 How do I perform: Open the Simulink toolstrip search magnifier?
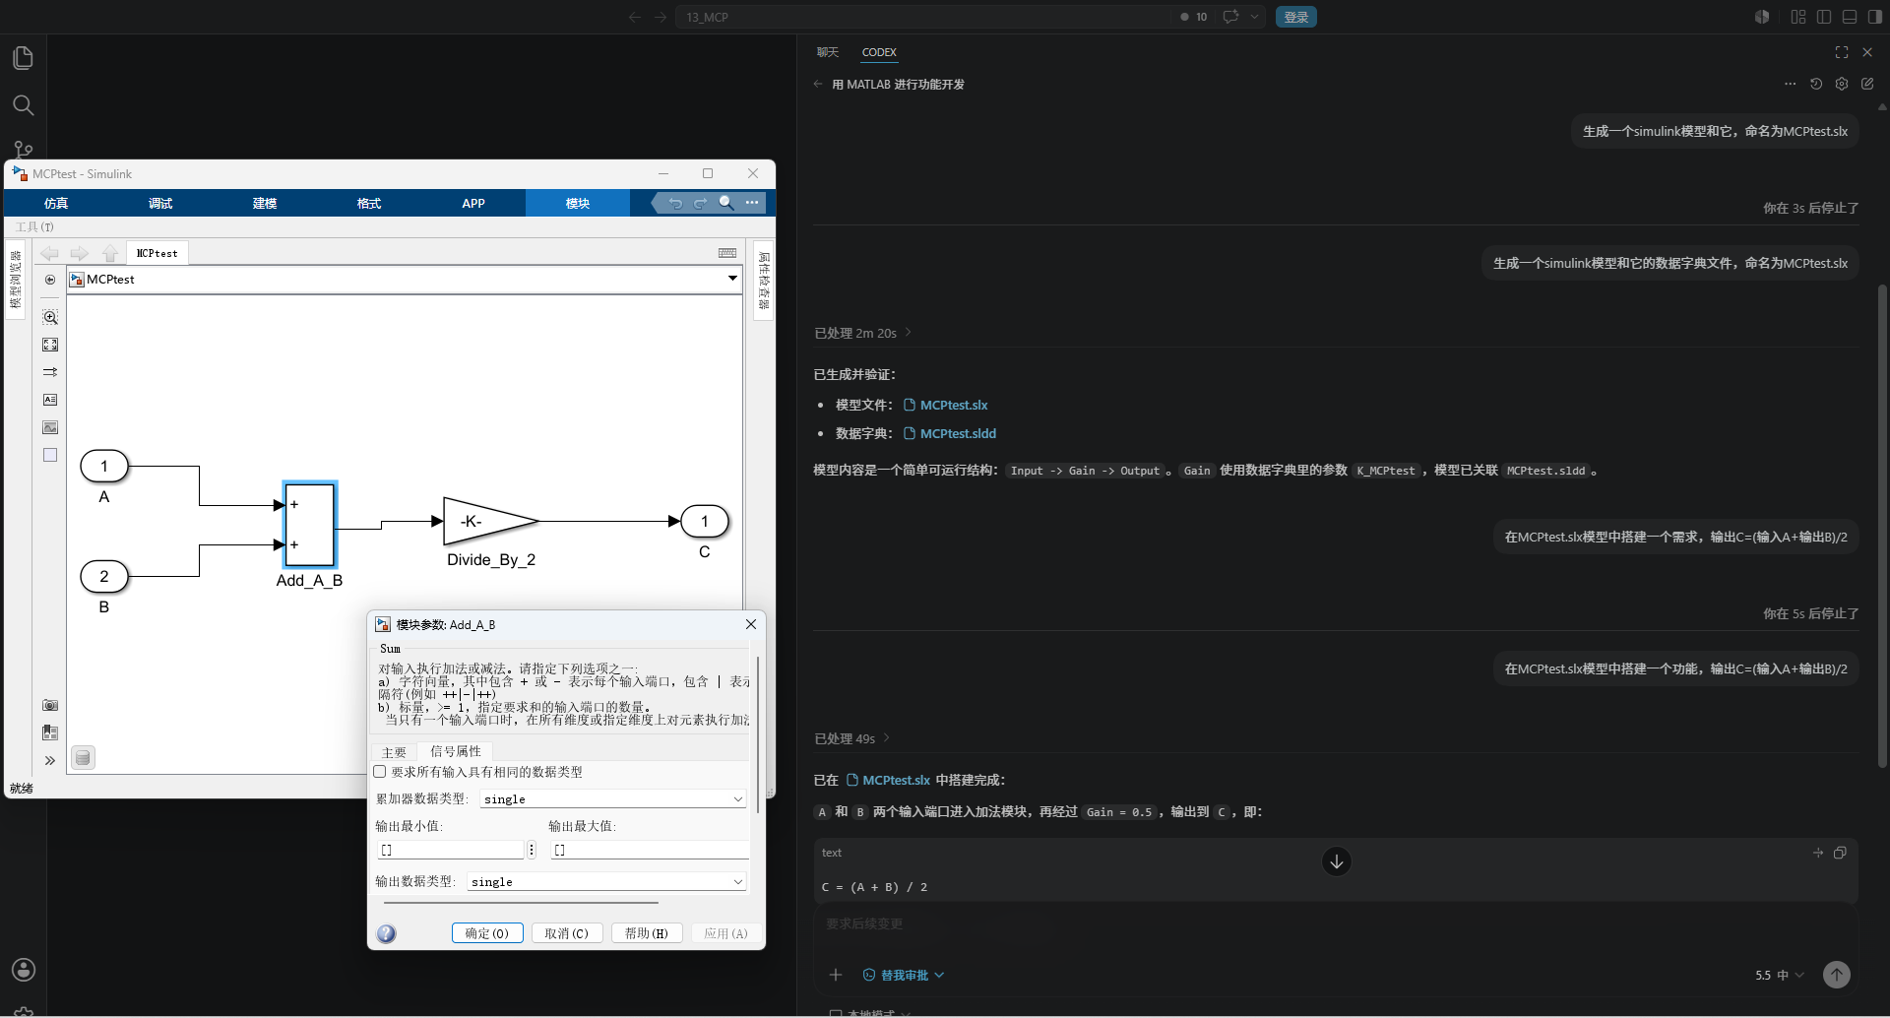pos(726,203)
